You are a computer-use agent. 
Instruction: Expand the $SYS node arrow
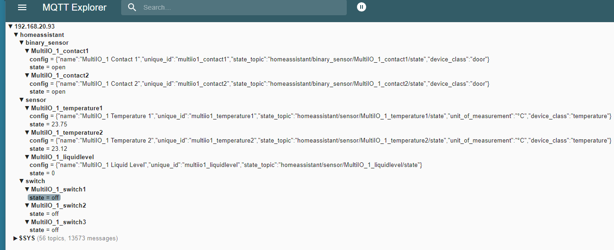pos(16,238)
